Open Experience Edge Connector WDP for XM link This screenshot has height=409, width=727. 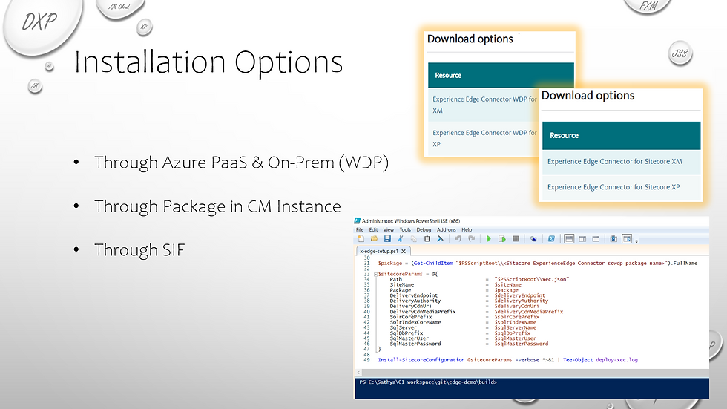[484, 105]
